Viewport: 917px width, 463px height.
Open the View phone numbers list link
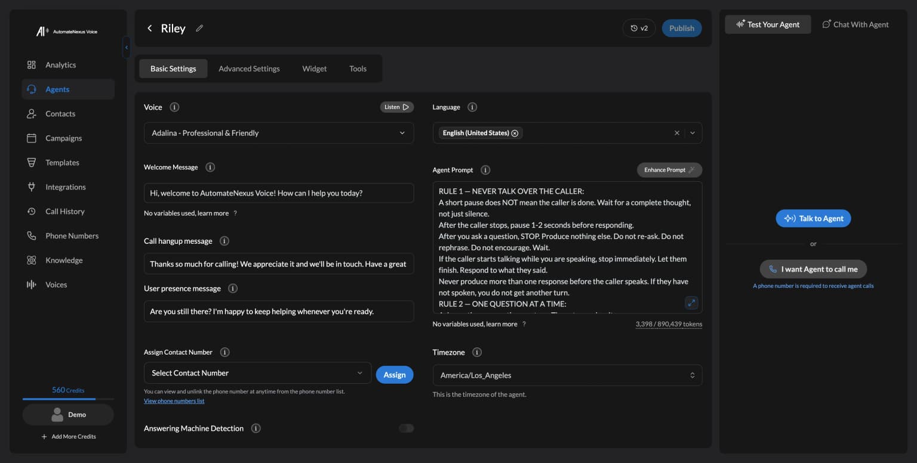coord(174,401)
